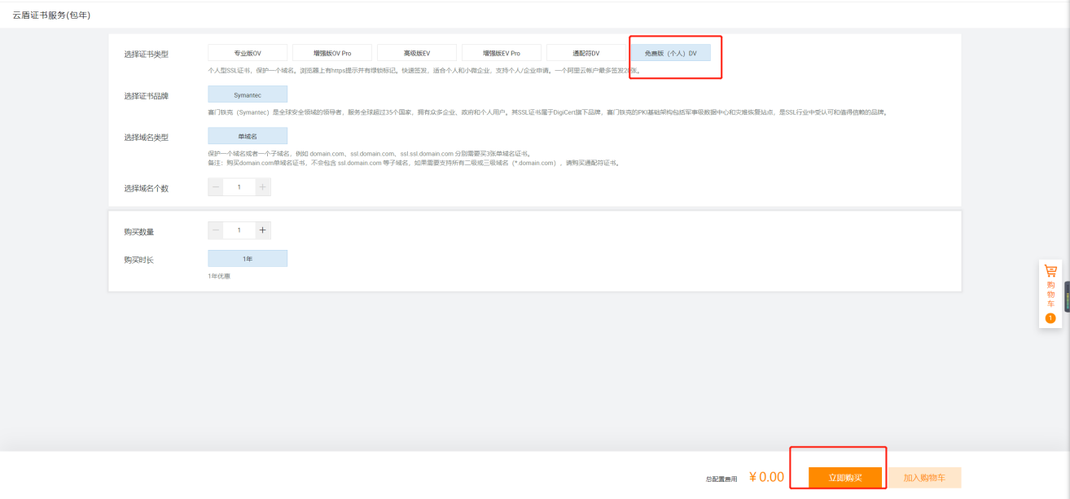The image size is (1070, 499).
Task: Decrease 购买数量 with the minus icon
Action: (x=216, y=230)
